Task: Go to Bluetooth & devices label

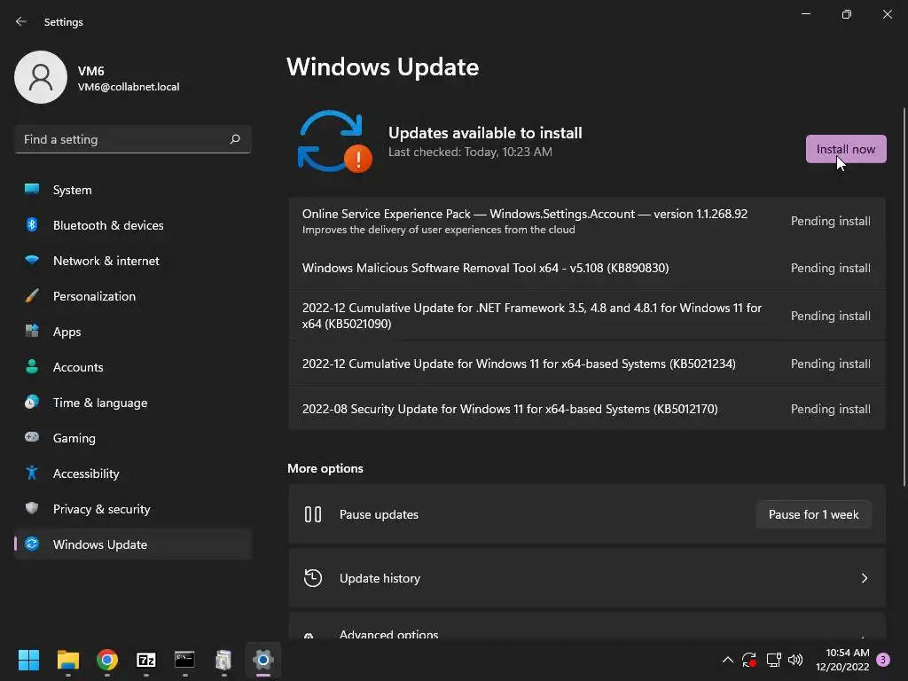Action: point(108,225)
